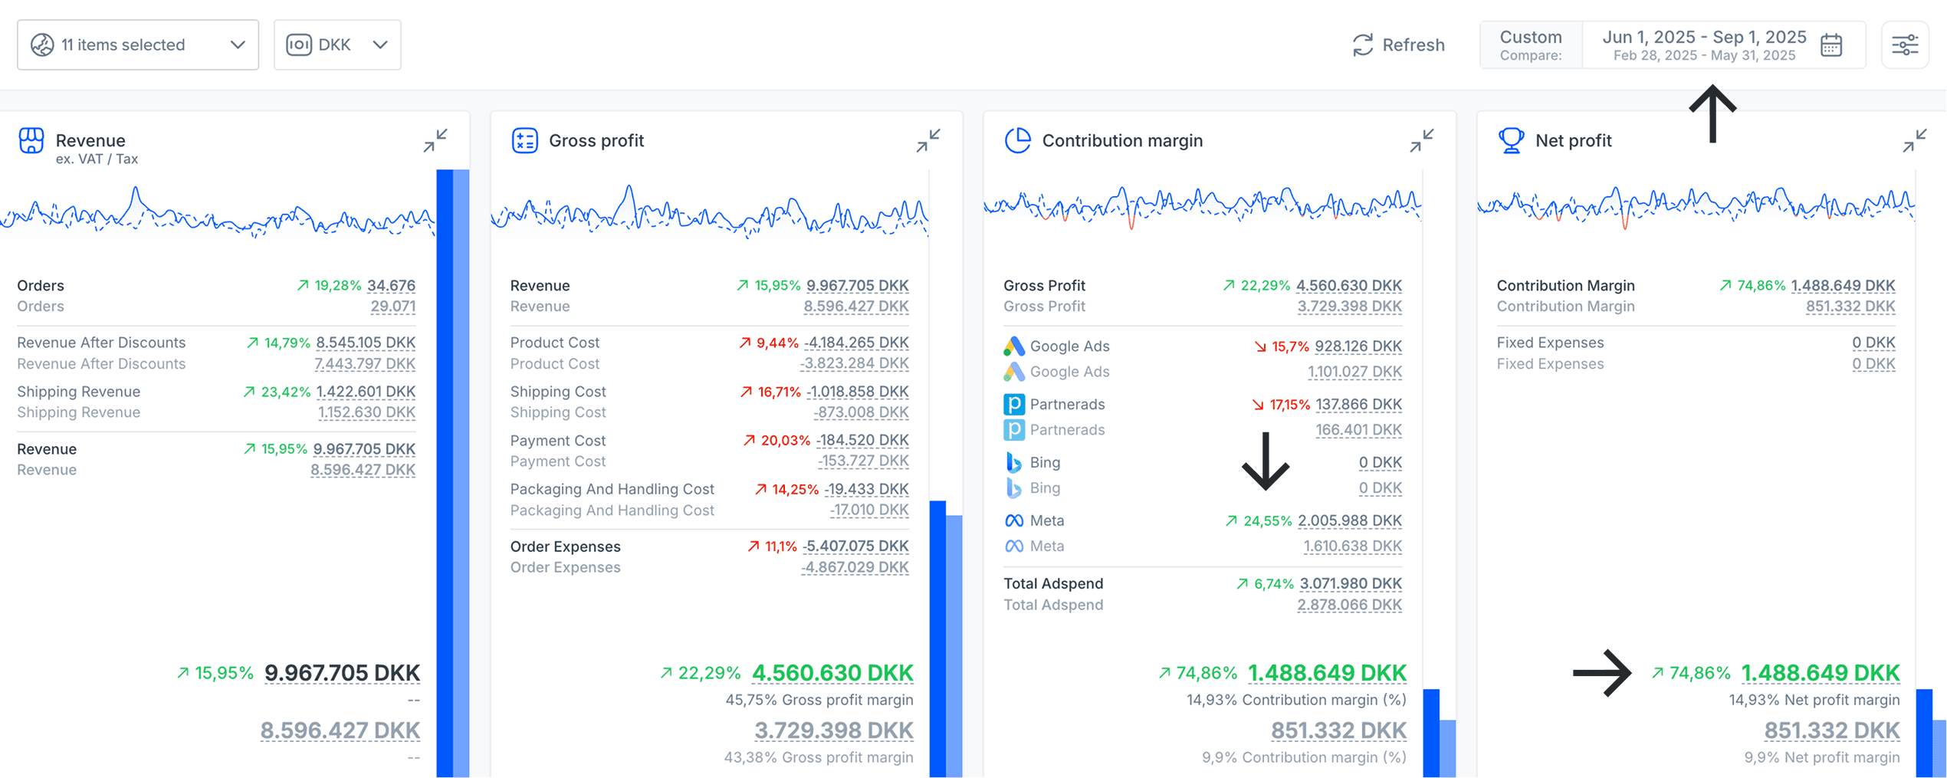
Task: Click the Meta logo icon
Action: pos(1013,521)
